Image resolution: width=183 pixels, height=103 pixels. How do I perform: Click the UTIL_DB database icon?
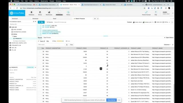(x=10, y=50)
